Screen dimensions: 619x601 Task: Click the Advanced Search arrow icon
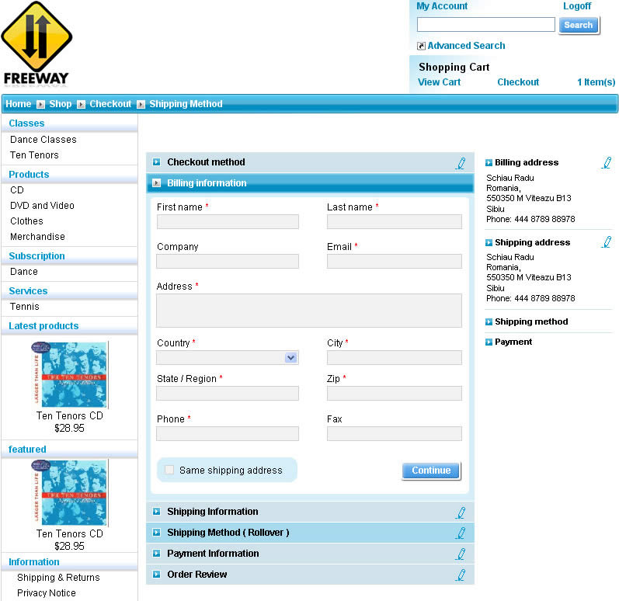(421, 47)
